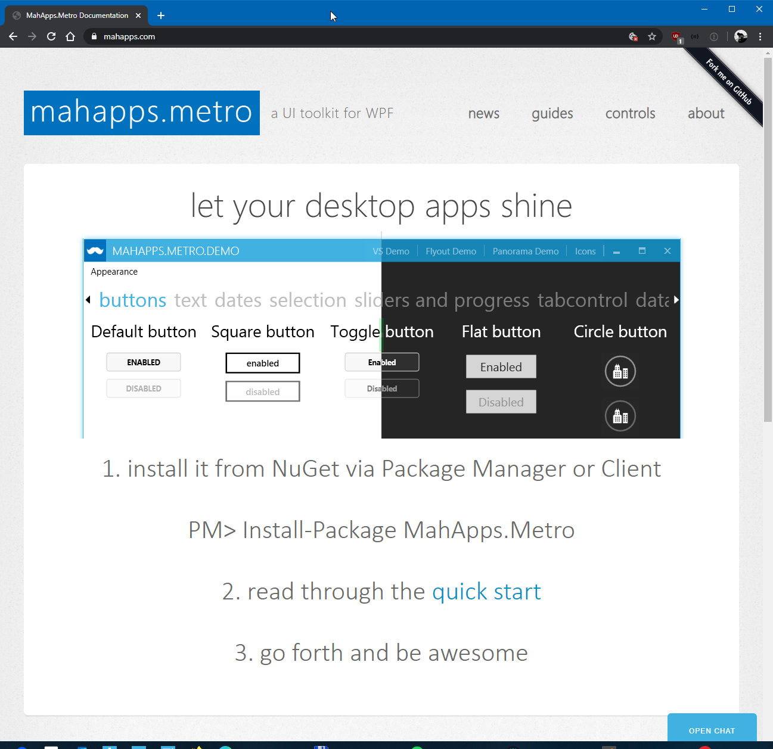Open Chrome's three-dot menu
Screen dimensions: 773x749
click(760, 36)
